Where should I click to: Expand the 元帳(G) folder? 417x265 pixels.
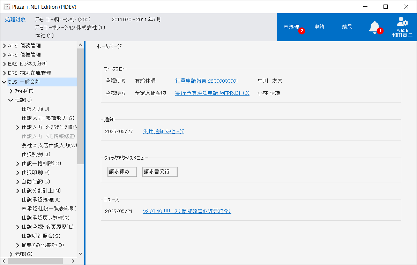click(11, 254)
